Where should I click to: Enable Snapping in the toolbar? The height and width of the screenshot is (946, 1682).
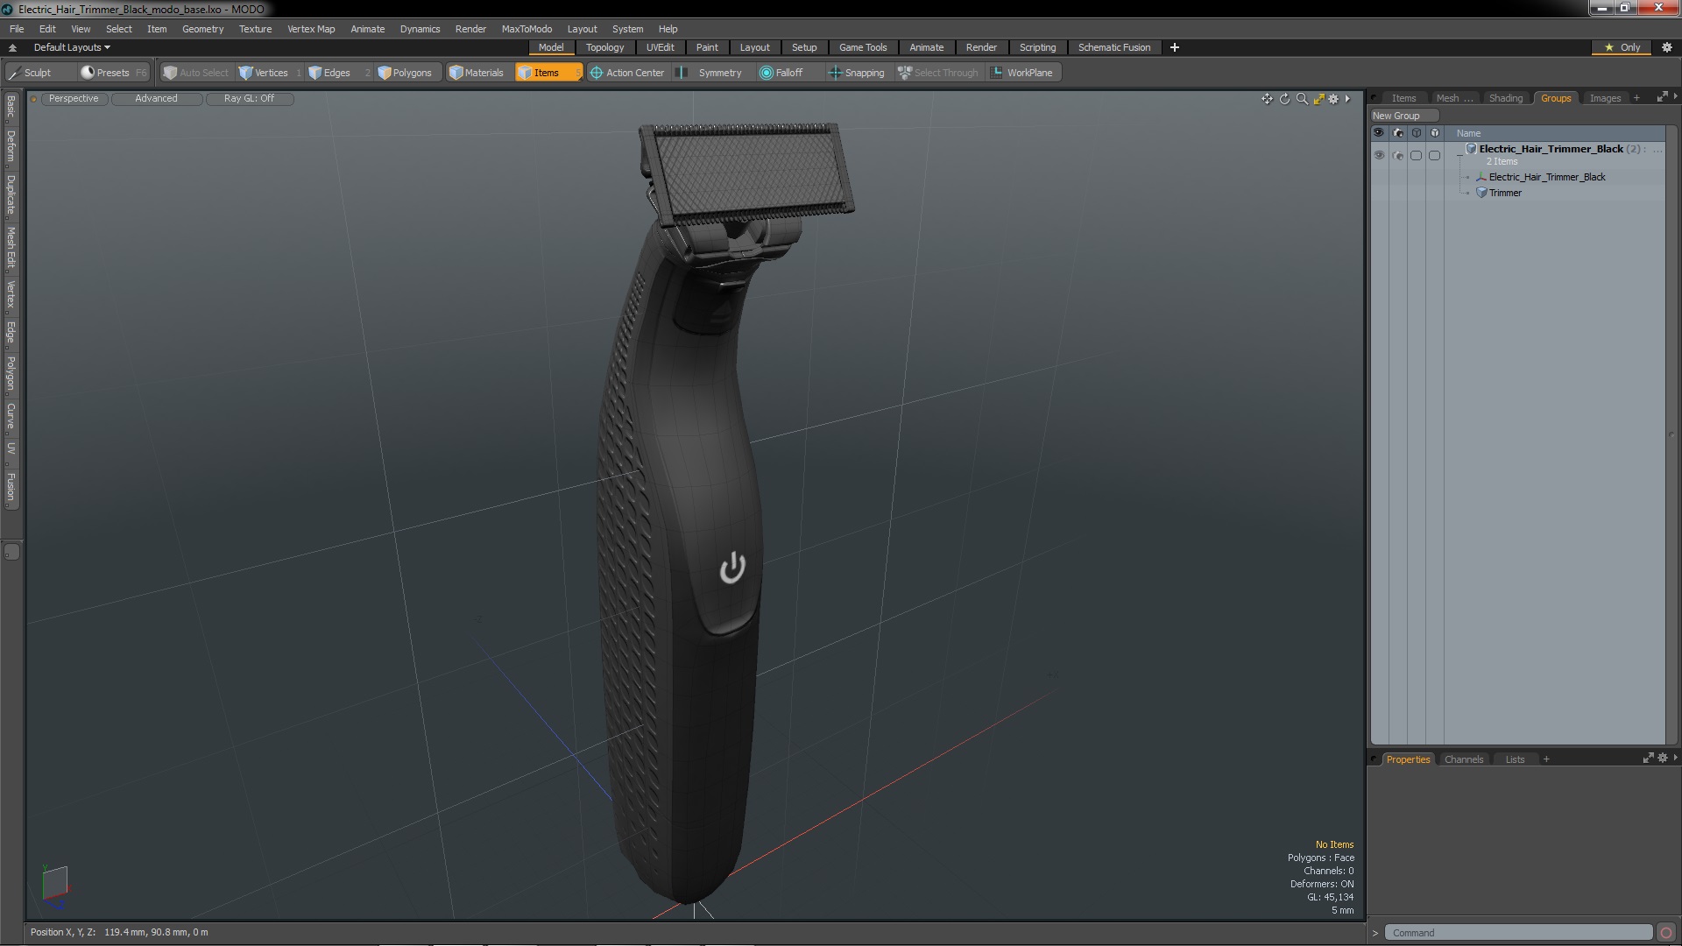[x=856, y=73]
